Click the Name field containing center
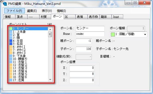This screenshot has width=153, height=94. (x=90, y=34)
